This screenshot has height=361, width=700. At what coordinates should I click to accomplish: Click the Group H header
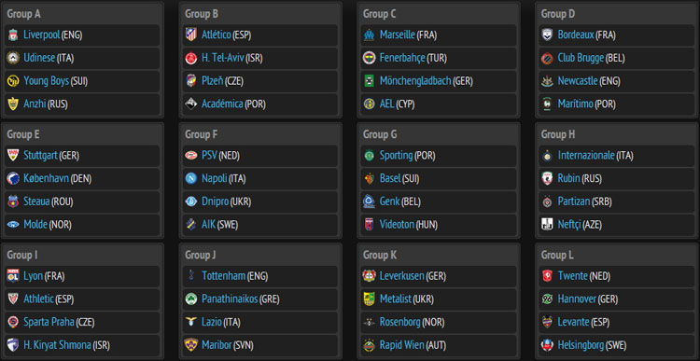(558, 134)
